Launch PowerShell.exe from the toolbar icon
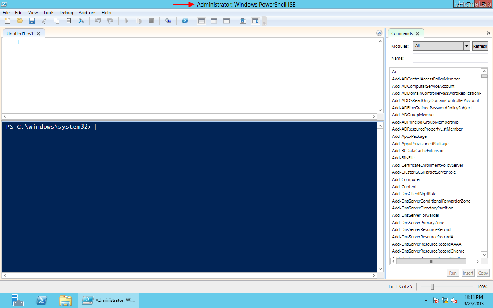The height and width of the screenshot is (308, 493). click(x=185, y=21)
